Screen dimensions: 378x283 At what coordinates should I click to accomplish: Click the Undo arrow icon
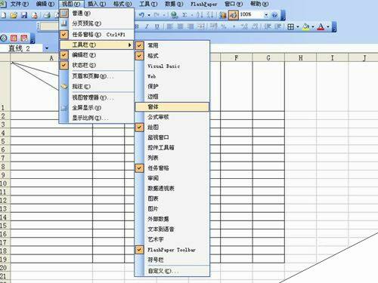pos(141,15)
